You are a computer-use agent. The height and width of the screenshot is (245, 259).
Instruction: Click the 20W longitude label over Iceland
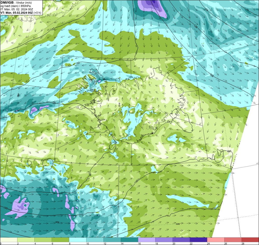tap(119, 105)
